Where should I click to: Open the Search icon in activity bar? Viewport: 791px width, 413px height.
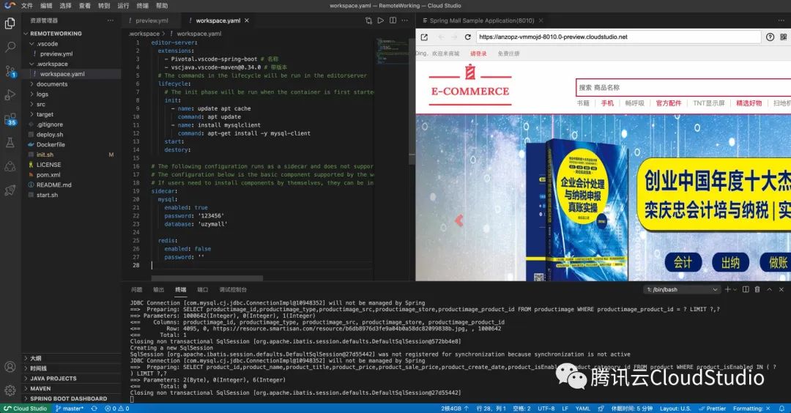pyautogui.click(x=10, y=48)
